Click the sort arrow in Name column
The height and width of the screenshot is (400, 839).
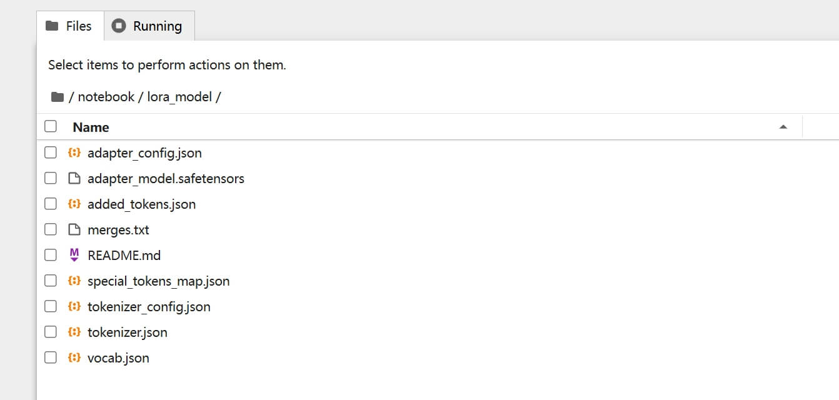(783, 127)
